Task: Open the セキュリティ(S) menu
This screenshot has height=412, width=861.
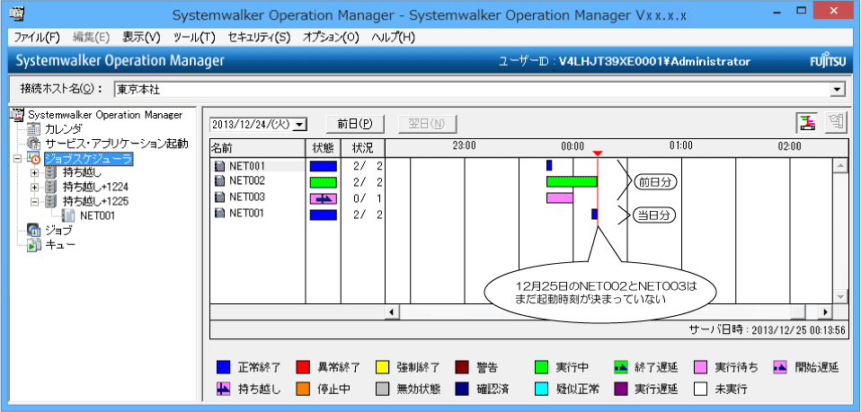Action: [x=259, y=38]
